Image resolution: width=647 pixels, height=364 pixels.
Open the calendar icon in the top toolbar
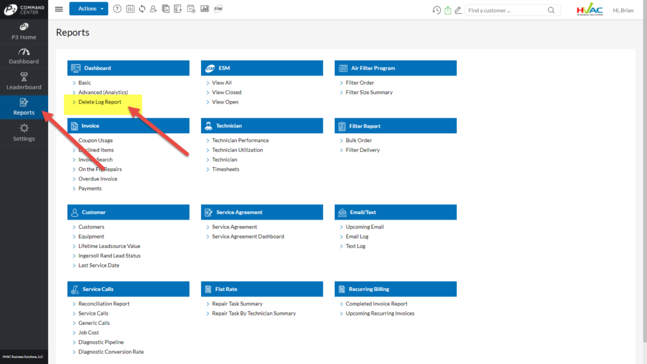point(130,8)
